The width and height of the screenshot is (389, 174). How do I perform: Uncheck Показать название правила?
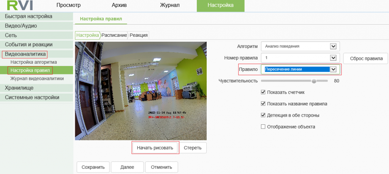coord(263,103)
